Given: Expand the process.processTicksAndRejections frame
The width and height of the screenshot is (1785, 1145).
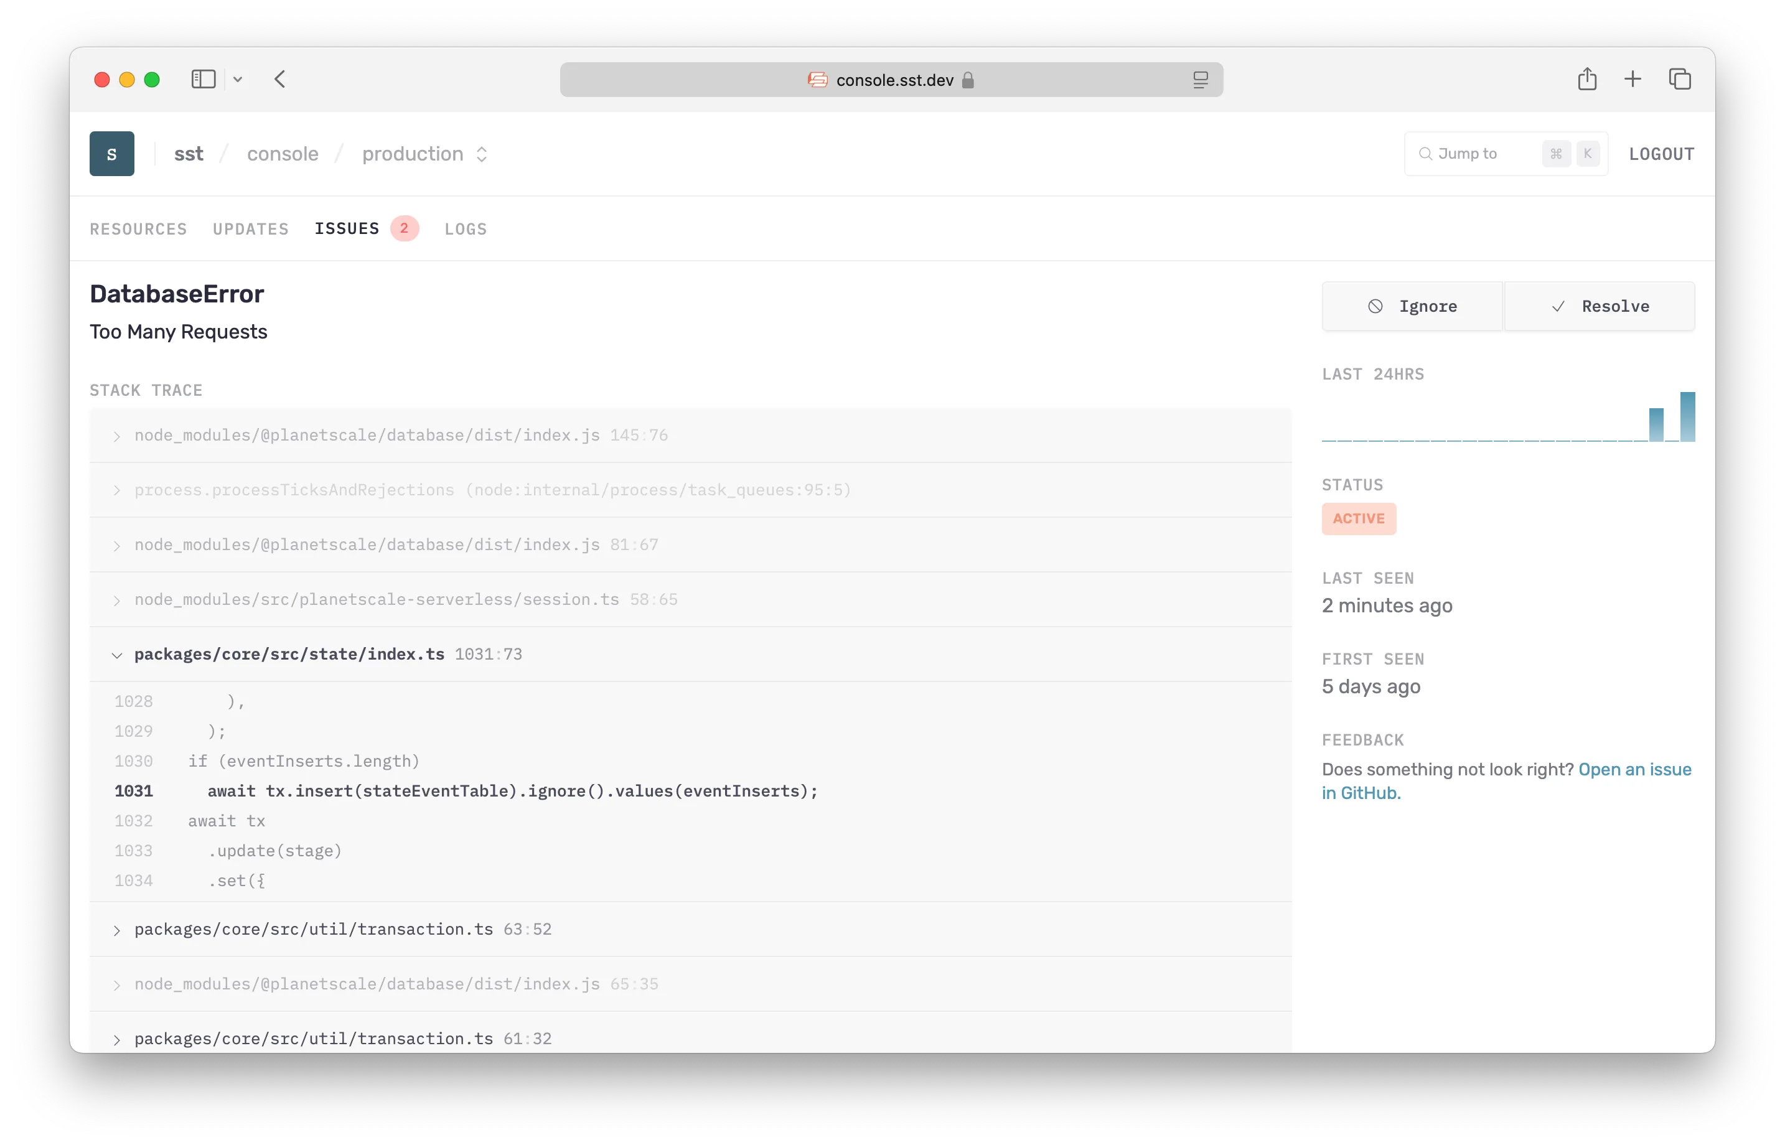Looking at the screenshot, I should pos(690,490).
